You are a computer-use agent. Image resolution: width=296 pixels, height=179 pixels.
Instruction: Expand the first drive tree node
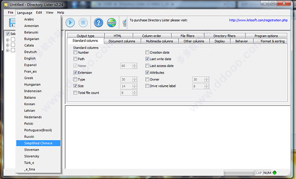click(x=7, y=40)
